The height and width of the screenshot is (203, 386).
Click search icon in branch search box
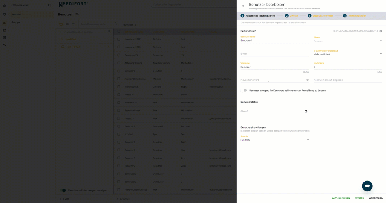pos(109,32)
